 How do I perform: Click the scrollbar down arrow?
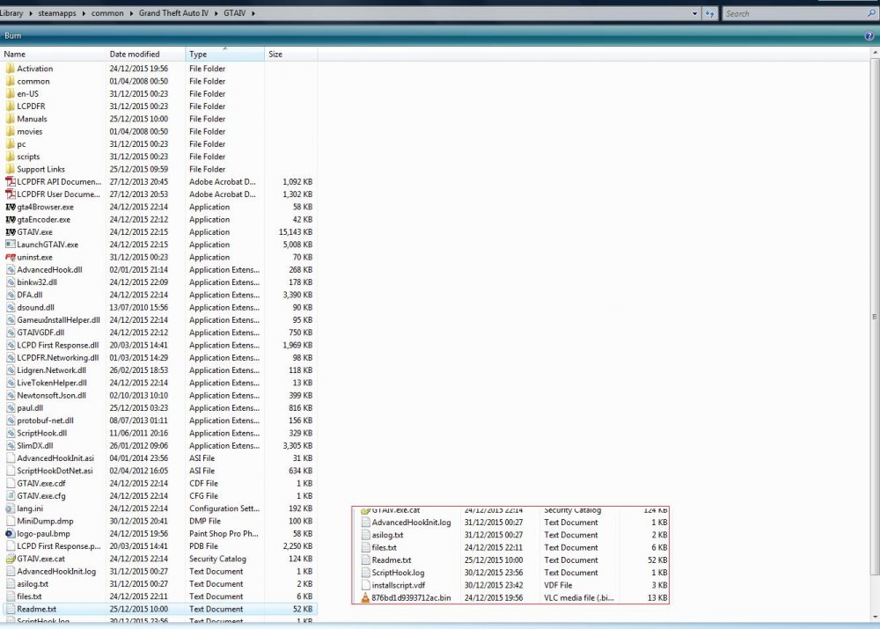tap(875, 618)
